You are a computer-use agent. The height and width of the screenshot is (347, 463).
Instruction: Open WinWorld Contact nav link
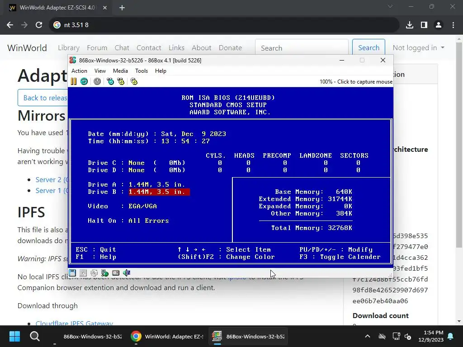point(149,48)
